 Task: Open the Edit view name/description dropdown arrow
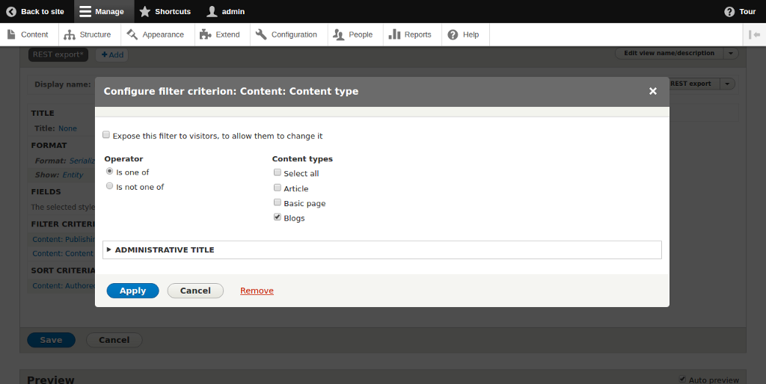point(731,53)
